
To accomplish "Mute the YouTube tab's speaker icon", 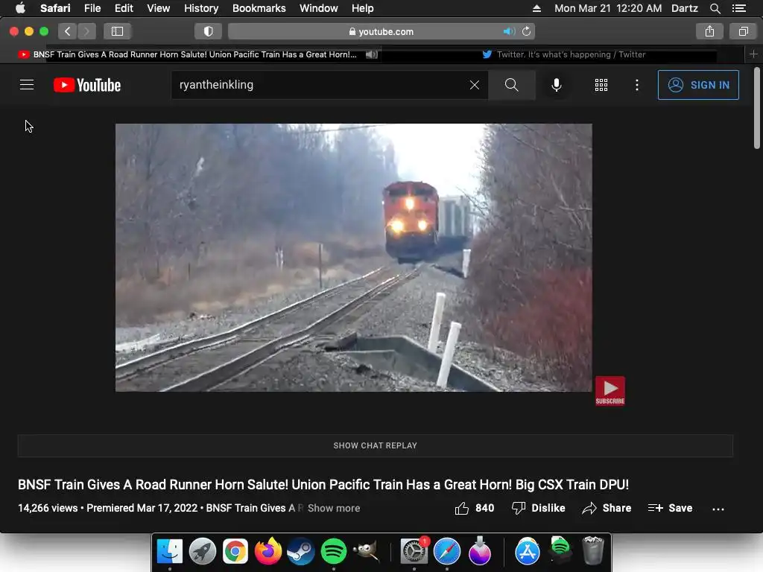I will point(372,54).
